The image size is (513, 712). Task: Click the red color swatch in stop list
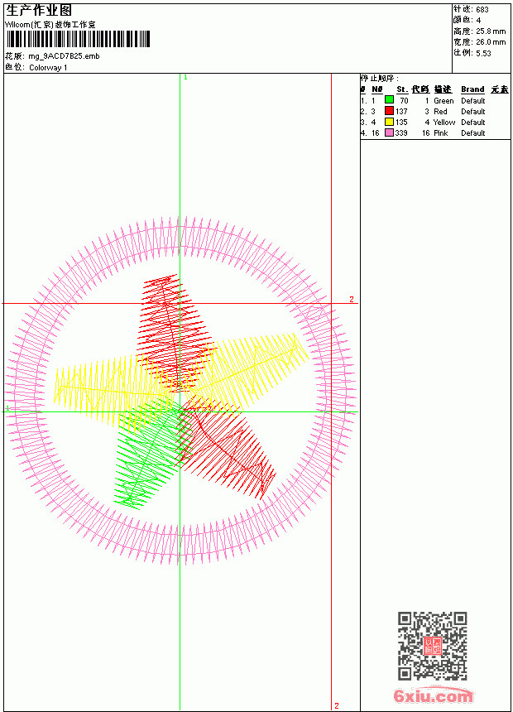389,111
